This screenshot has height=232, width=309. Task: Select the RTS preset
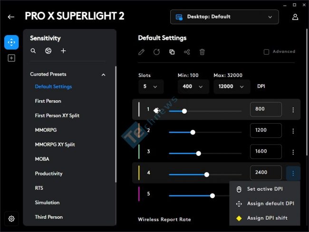39,188
